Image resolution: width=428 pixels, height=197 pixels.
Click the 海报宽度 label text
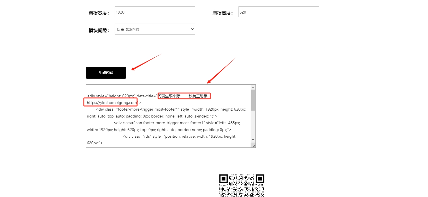(x=99, y=13)
